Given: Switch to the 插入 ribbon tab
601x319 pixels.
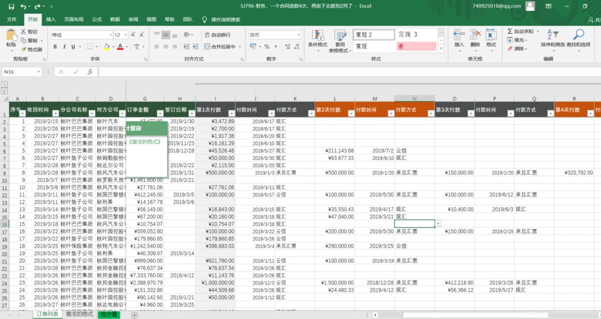Looking at the screenshot, I should [50, 20].
